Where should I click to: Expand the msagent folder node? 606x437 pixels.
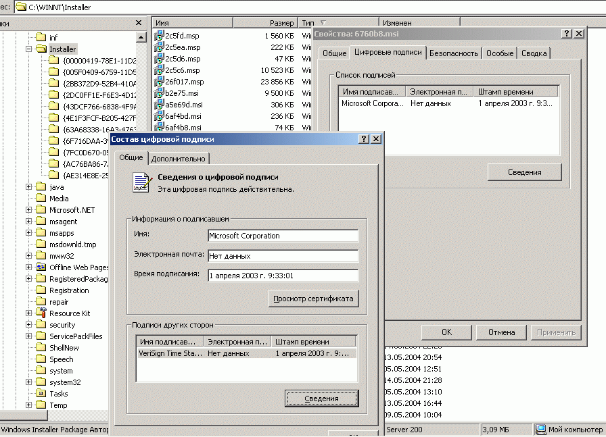click(x=28, y=222)
